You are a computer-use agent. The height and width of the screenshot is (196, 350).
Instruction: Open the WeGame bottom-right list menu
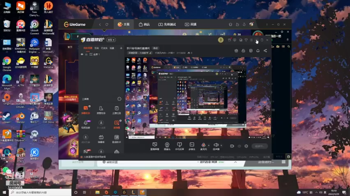tap(283, 162)
